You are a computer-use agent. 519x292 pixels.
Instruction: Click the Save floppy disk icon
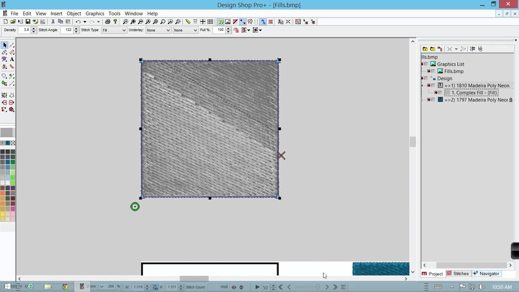click(x=28, y=21)
